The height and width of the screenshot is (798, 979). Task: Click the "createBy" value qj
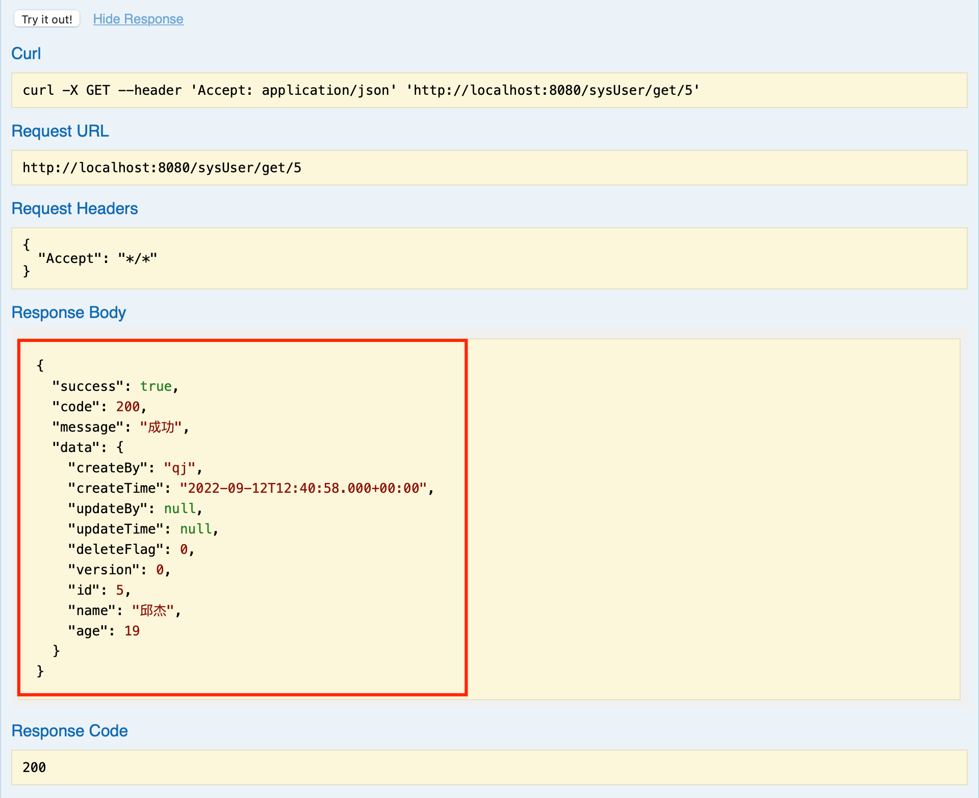tap(179, 468)
